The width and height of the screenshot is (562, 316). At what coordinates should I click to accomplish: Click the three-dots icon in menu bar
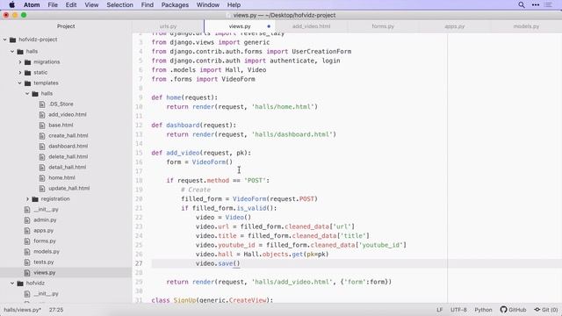(536, 4)
